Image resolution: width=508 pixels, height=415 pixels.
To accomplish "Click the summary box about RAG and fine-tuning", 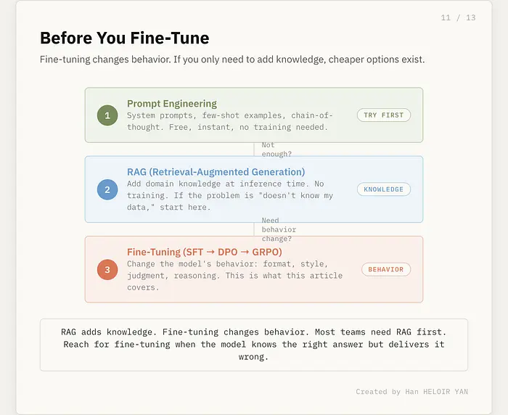I will (253, 345).
